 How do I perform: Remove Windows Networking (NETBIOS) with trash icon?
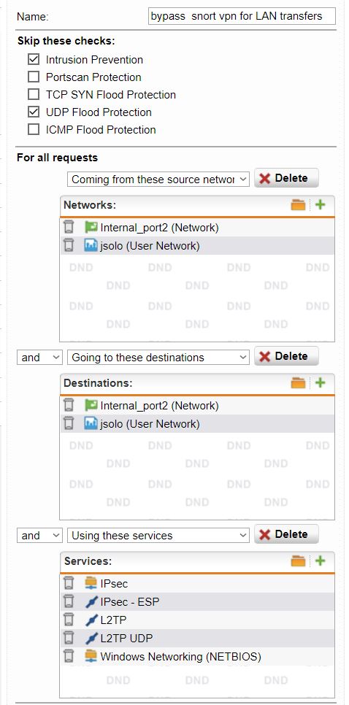click(69, 656)
